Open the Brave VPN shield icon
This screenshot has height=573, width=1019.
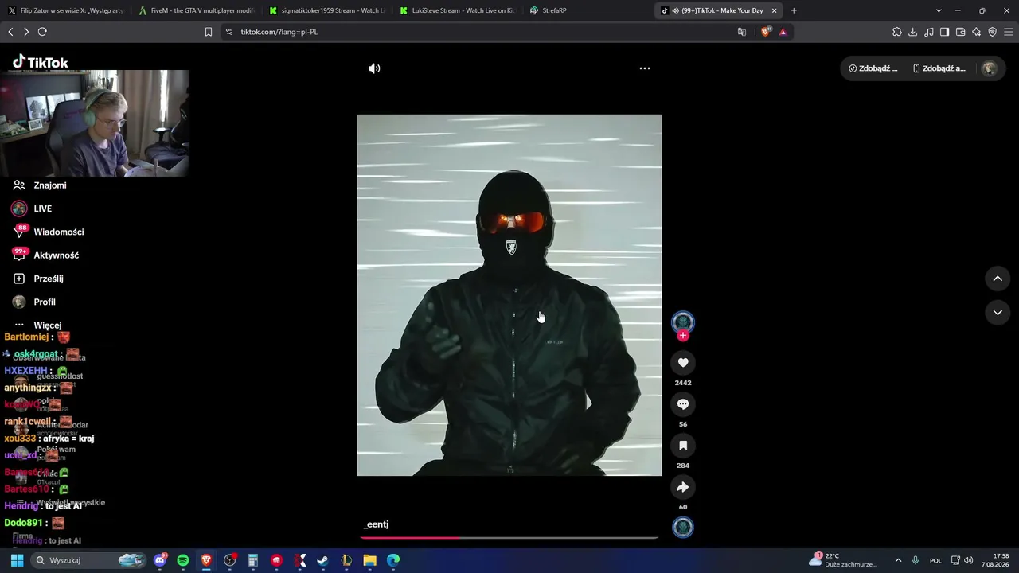click(x=993, y=32)
